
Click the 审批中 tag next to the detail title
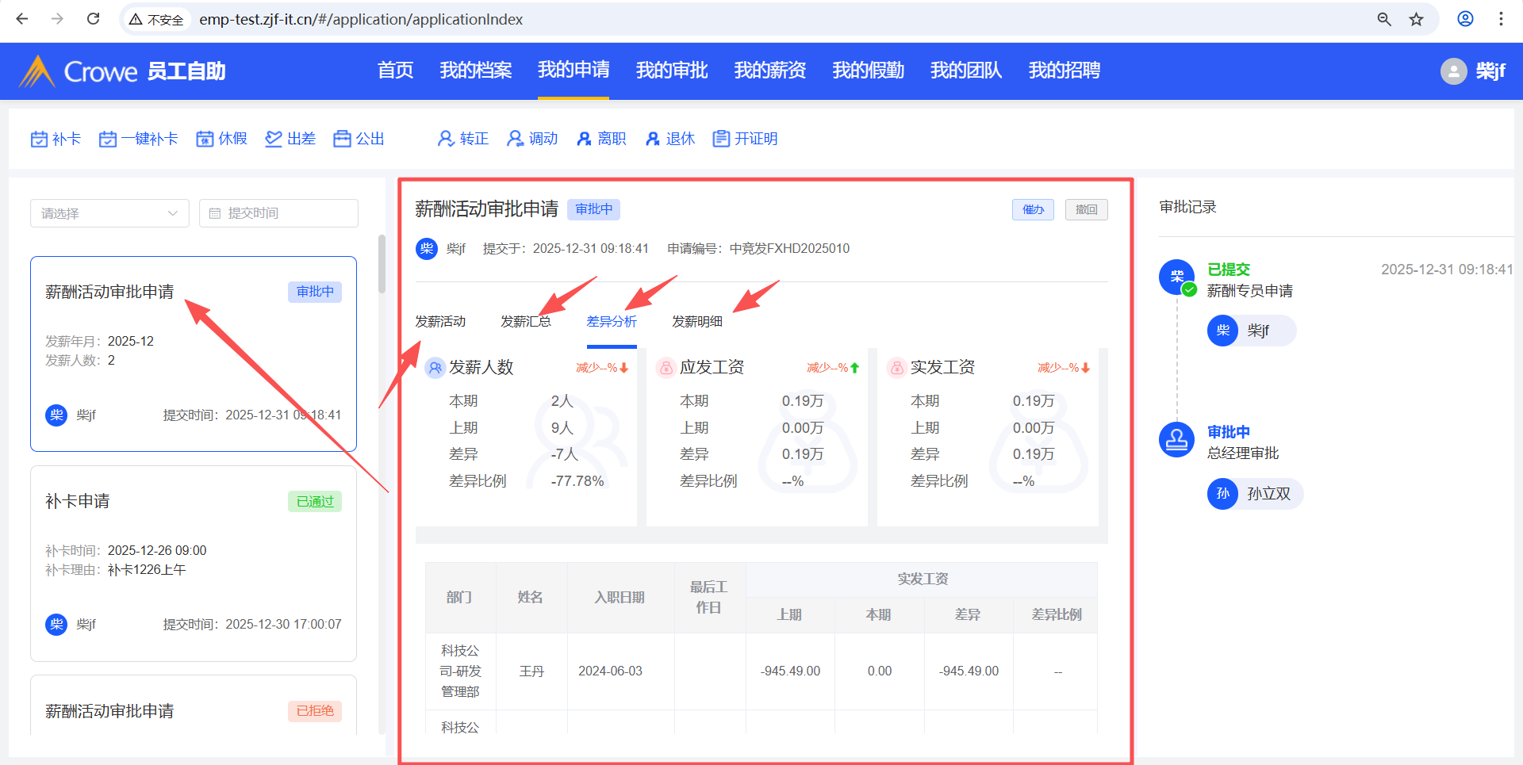coord(594,209)
